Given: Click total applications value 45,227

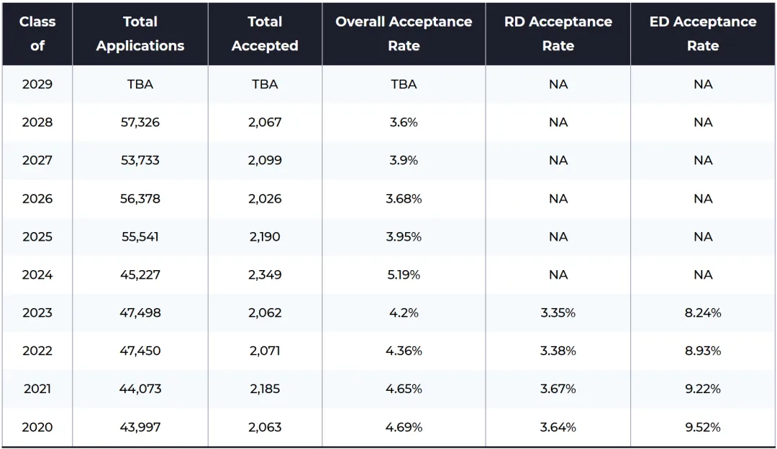Looking at the screenshot, I should coord(140,274).
